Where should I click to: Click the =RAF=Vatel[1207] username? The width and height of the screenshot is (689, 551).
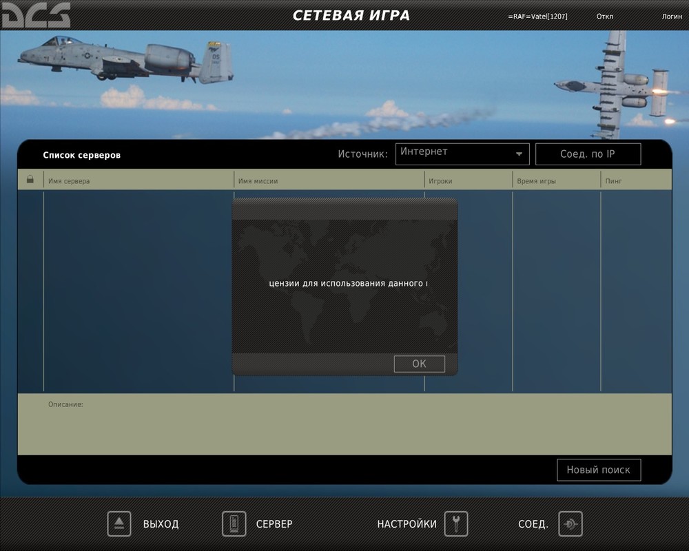tap(537, 17)
